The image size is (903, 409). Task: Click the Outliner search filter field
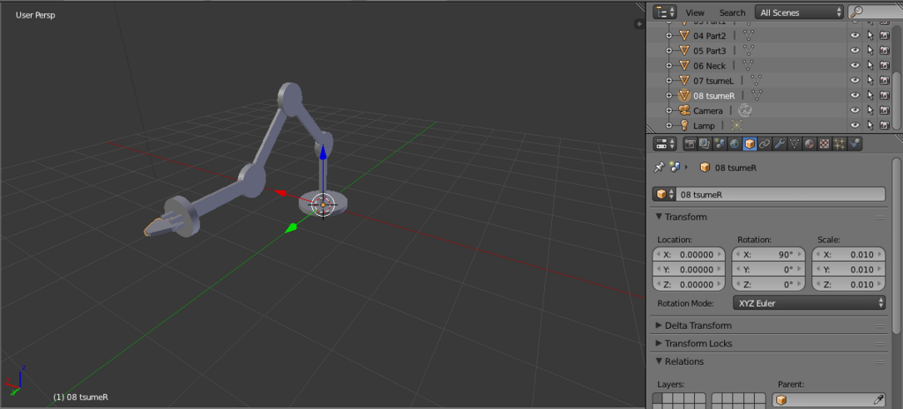point(876,12)
